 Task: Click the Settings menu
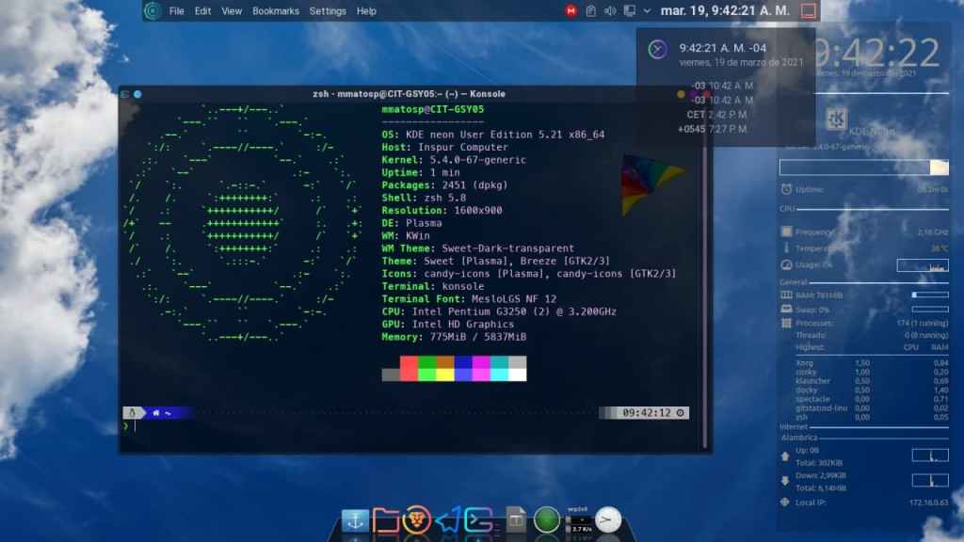coord(328,11)
